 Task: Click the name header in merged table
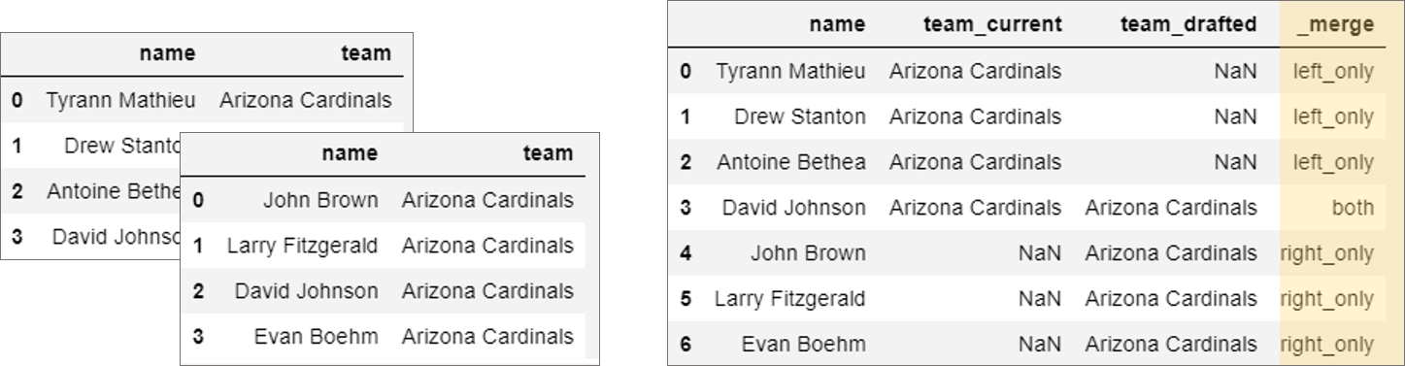(x=837, y=26)
